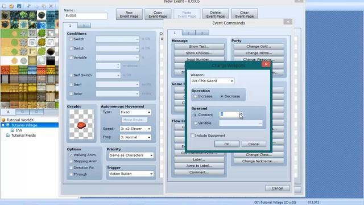Select the Inn map in the tree
The width and height of the screenshot is (364, 205).
click(19, 130)
